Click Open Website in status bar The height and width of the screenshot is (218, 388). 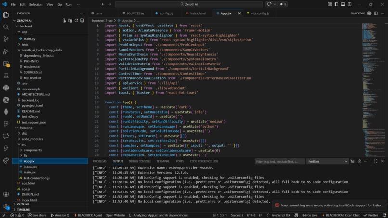(x=115, y=215)
